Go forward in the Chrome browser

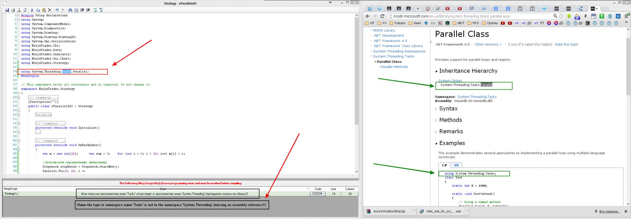click(x=375, y=16)
